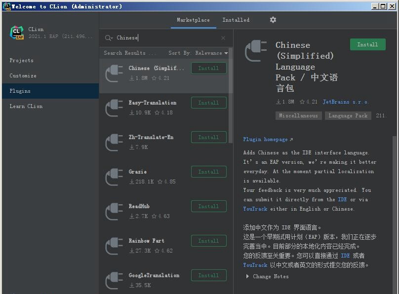Open IDE link in English description

pos(342,199)
